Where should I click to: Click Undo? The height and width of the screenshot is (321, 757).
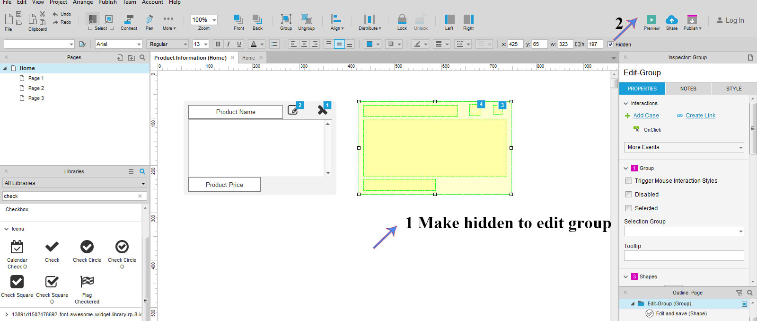coord(62,14)
